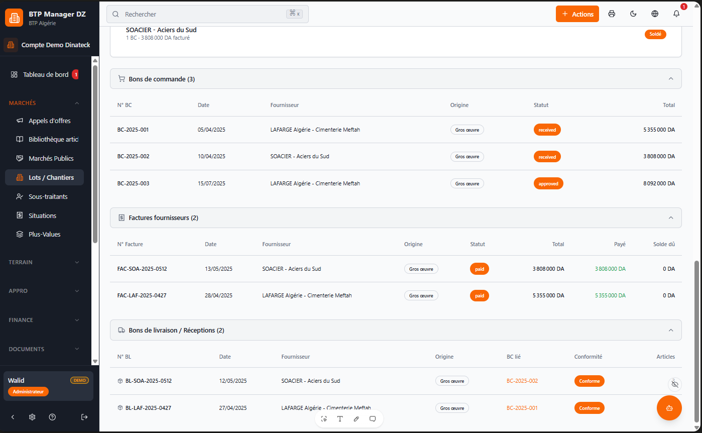This screenshot has height=433, width=702.
Task: Select order row BC-2025-003
Action: [396, 183]
